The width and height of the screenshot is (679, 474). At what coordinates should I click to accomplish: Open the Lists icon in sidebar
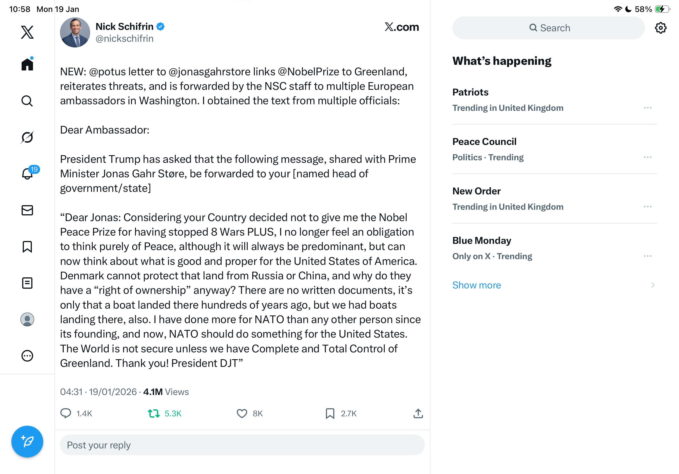pyautogui.click(x=27, y=283)
